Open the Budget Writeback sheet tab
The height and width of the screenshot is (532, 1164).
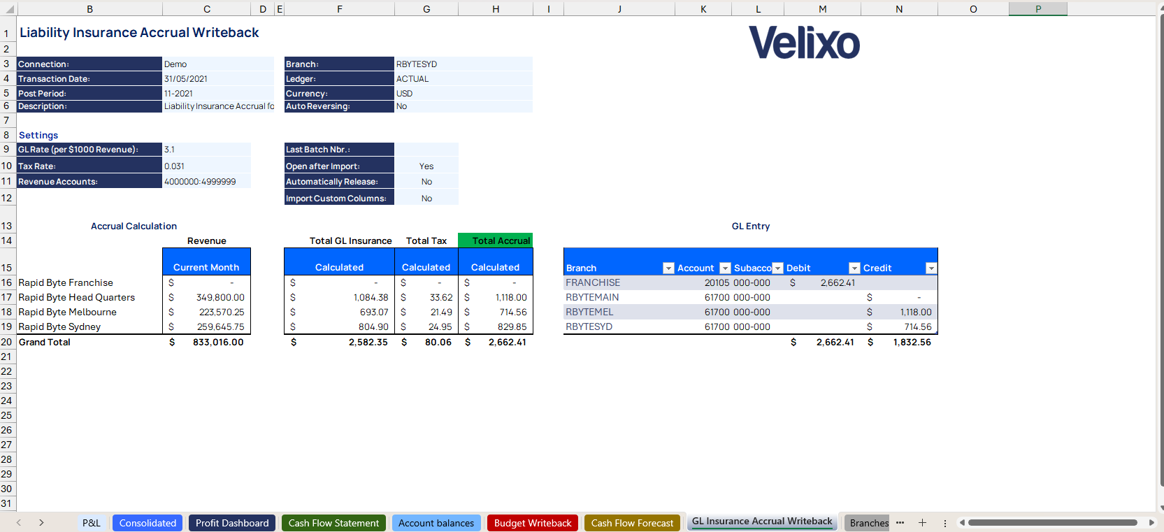point(533,523)
